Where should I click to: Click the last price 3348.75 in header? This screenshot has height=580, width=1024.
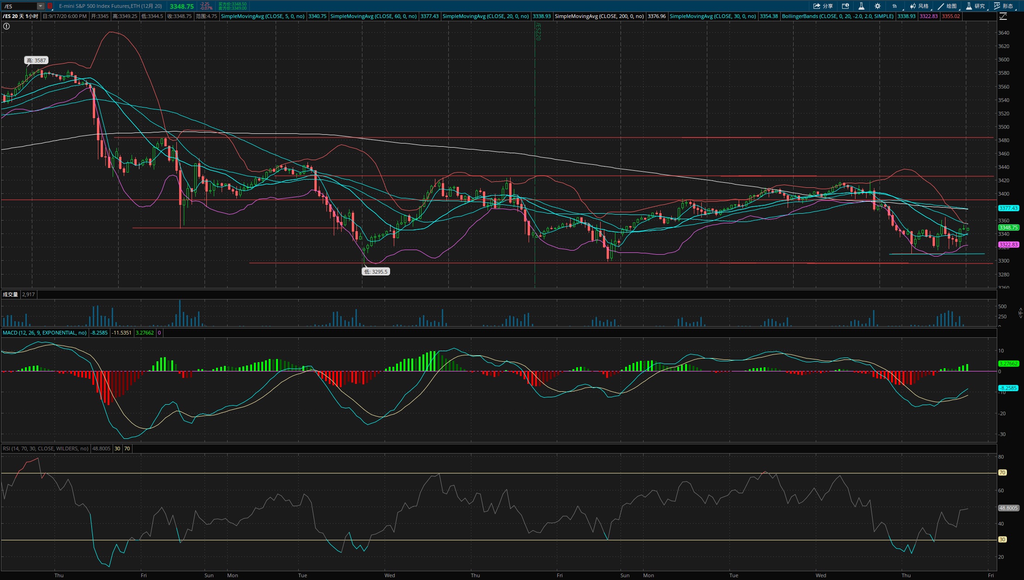[182, 6]
